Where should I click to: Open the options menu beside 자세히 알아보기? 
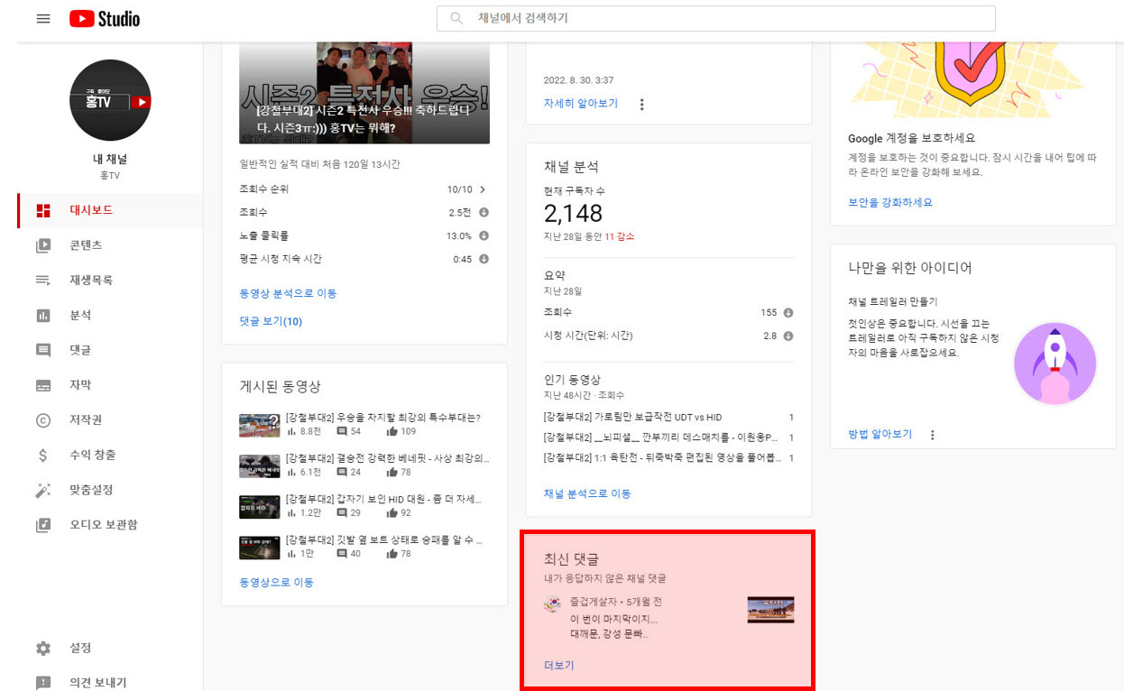coord(640,103)
